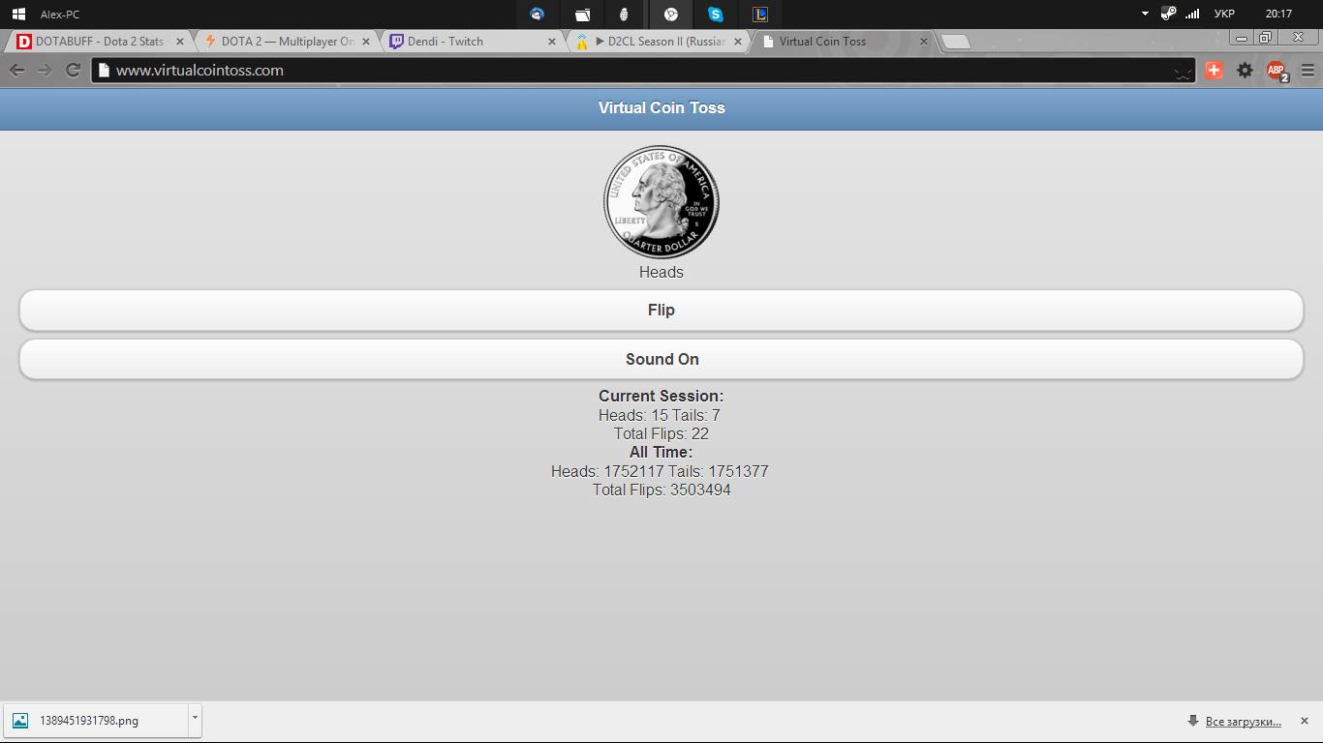
Task: Click the Heads result label under the coin
Action: pyautogui.click(x=661, y=272)
